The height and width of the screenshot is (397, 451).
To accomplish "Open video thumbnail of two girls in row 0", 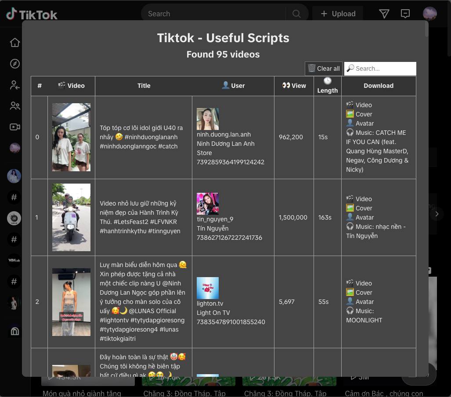I will pos(71,137).
